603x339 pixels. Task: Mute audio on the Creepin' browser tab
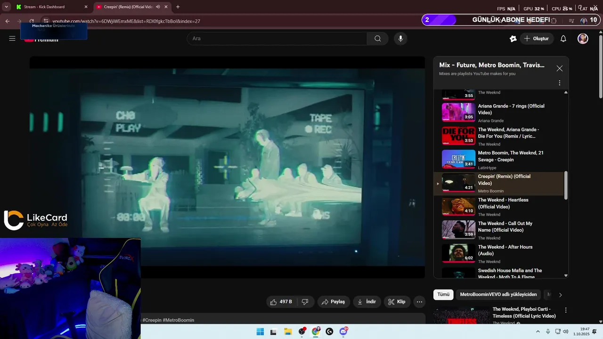pyautogui.click(x=158, y=7)
